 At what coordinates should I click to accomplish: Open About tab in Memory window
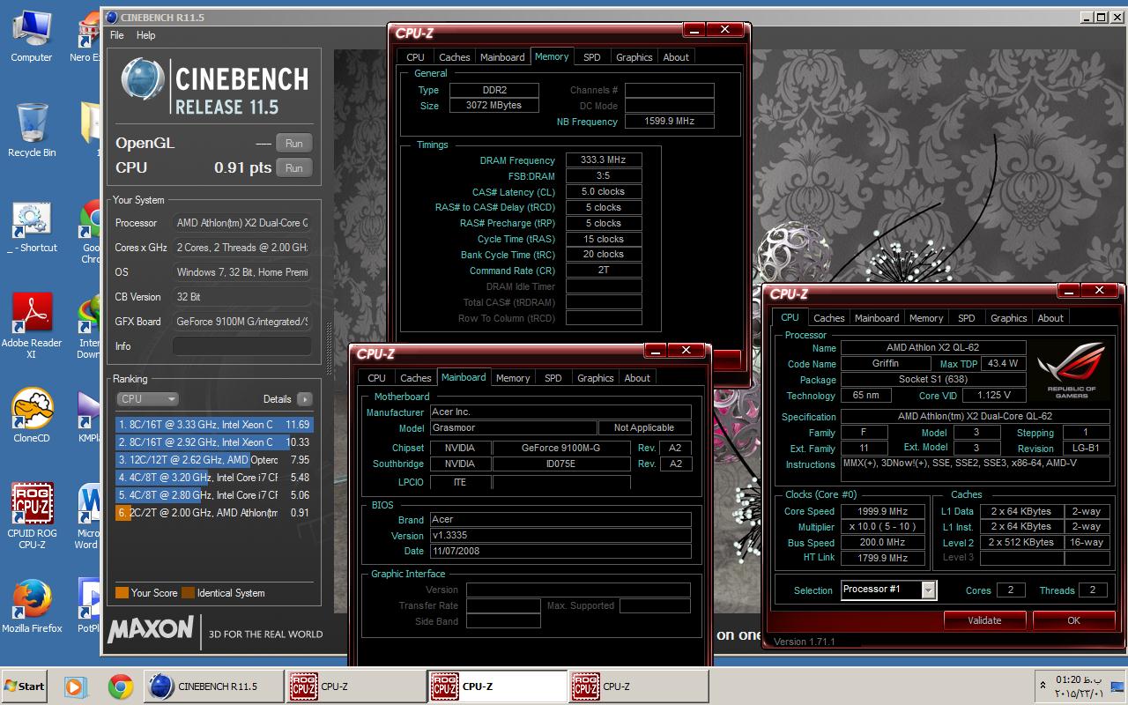676,56
